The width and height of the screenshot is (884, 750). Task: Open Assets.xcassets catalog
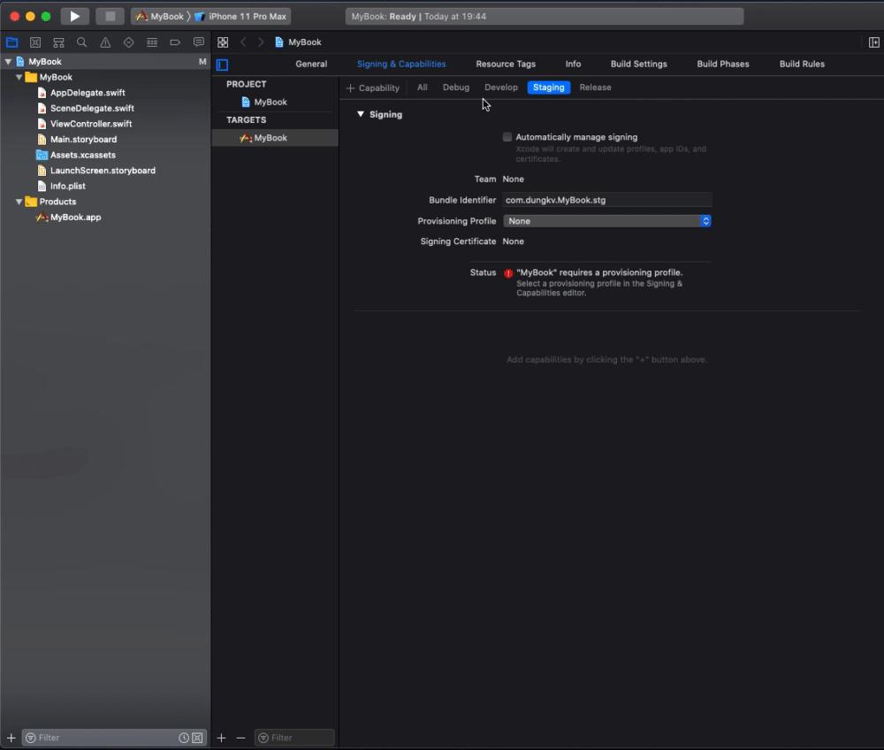(x=83, y=155)
